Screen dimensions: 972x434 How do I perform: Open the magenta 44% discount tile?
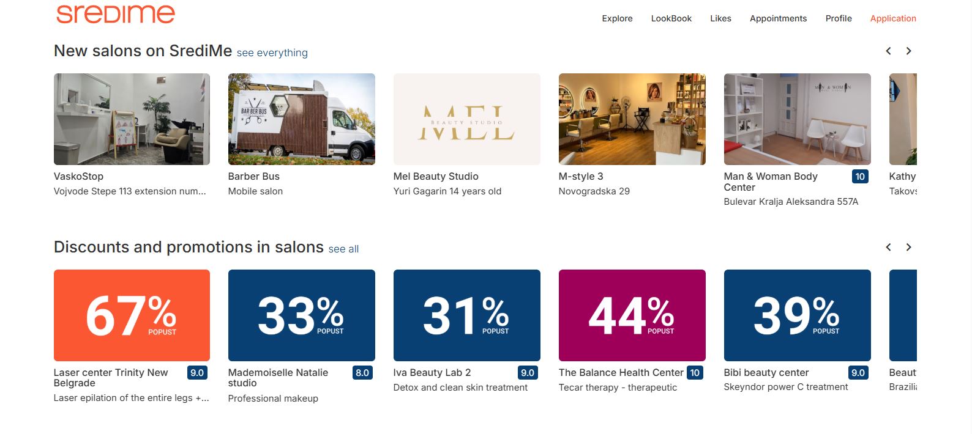tap(632, 315)
